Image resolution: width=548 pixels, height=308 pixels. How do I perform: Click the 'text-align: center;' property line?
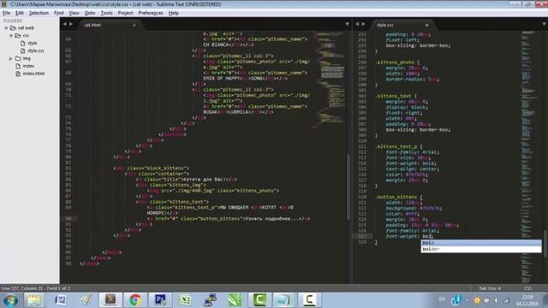tap(413, 169)
